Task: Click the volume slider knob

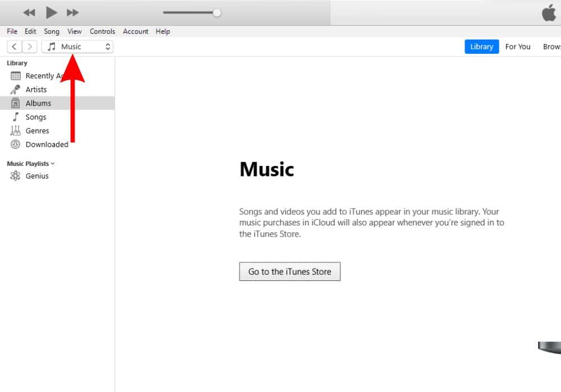Action: (x=217, y=13)
